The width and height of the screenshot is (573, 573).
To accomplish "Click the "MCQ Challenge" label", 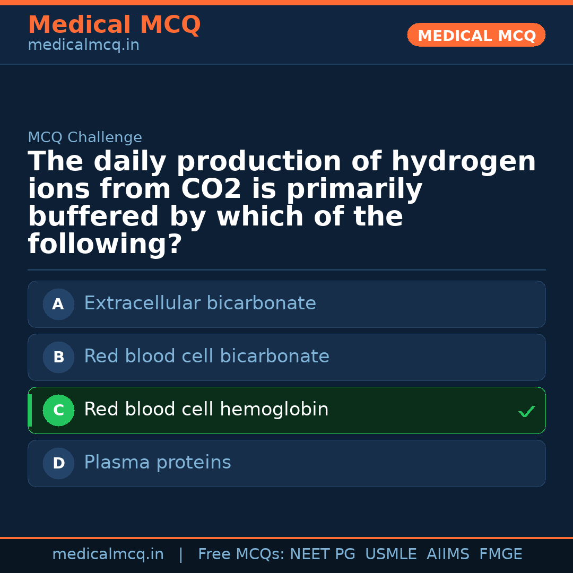I will 85,138.
